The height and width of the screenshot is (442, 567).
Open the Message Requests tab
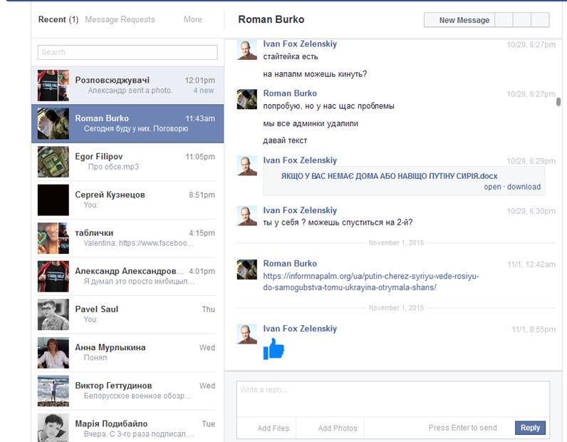coord(120,20)
